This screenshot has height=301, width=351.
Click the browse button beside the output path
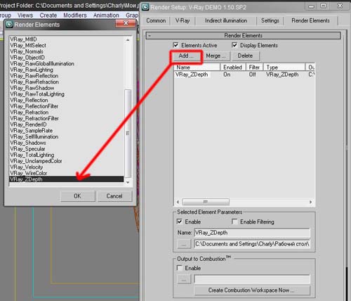tap(184, 244)
